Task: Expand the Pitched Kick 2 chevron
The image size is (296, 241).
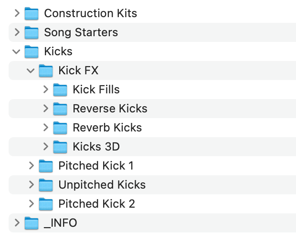Action: point(32,204)
